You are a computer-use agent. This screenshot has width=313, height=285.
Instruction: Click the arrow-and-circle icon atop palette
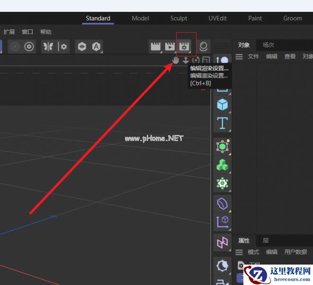pyautogui.click(x=222, y=60)
